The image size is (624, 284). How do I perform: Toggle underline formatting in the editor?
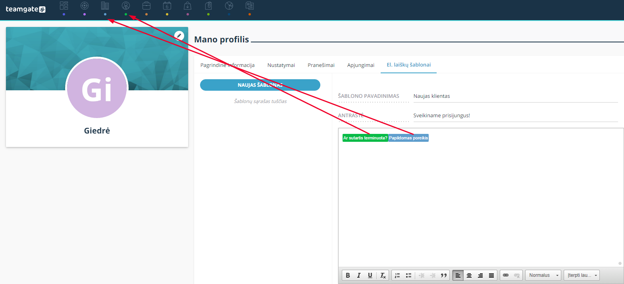pos(370,275)
